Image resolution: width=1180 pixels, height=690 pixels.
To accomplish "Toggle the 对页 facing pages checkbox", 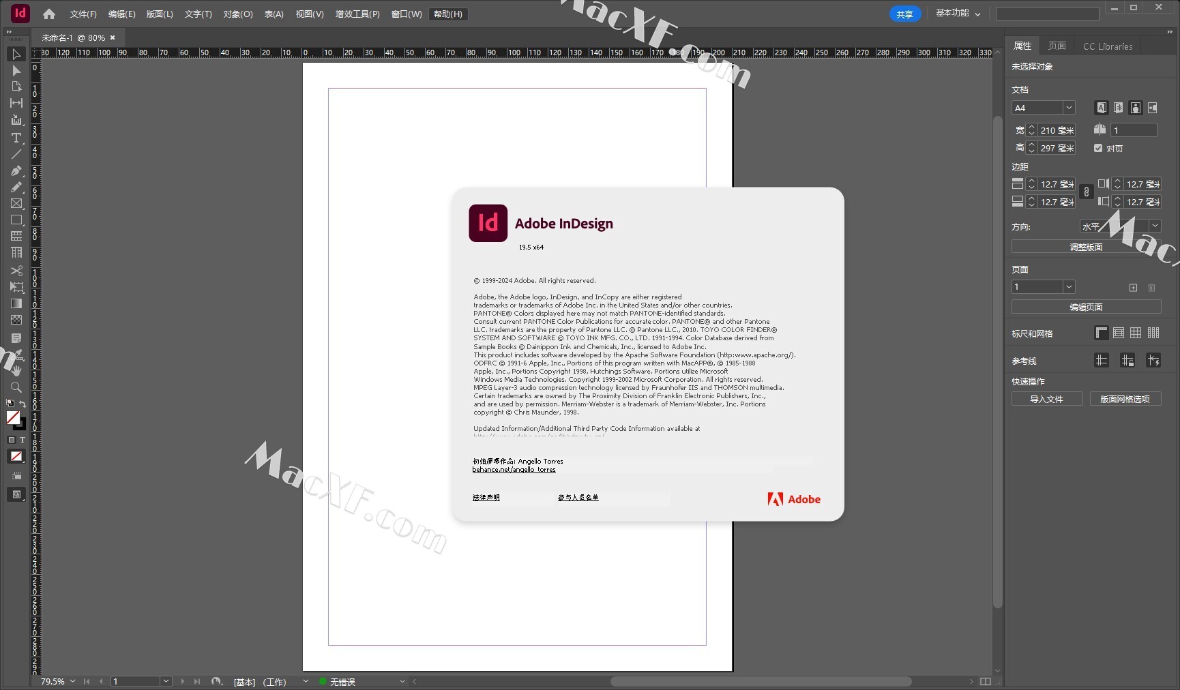I will (x=1098, y=148).
